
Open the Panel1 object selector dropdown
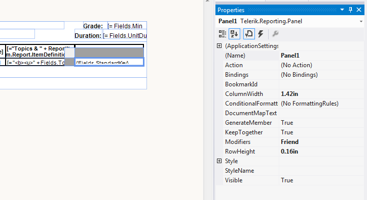click(361, 21)
